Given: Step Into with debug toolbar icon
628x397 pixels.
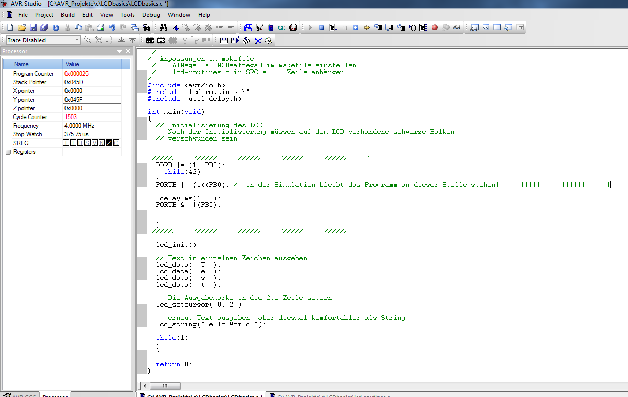Looking at the screenshot, I should pyautogui.click(x=378, y=27).
